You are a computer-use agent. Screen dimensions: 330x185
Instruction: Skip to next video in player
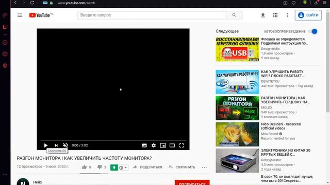pyautogui.click(x=56, y=145)
